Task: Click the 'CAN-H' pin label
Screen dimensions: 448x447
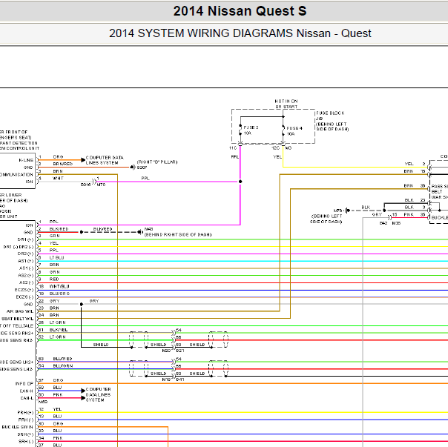Action: [26, 391]
